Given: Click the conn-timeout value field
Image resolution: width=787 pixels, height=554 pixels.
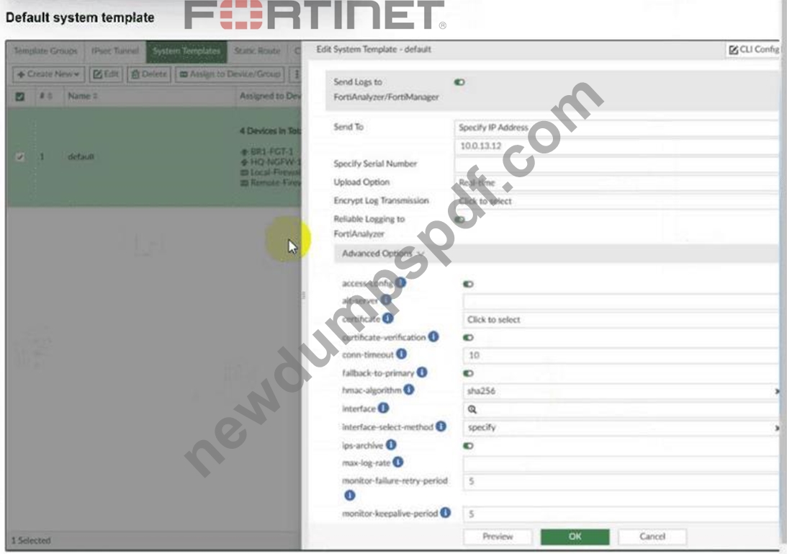Looking at the screenshot, I should coord(622,355).
